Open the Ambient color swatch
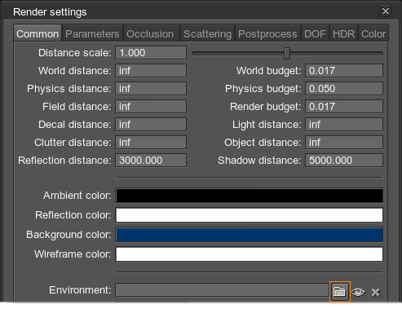Viewport: 402px width, 309px height. coord(250,196)
